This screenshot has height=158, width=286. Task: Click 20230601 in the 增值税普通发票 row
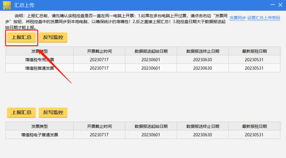(x=151, y=68)
